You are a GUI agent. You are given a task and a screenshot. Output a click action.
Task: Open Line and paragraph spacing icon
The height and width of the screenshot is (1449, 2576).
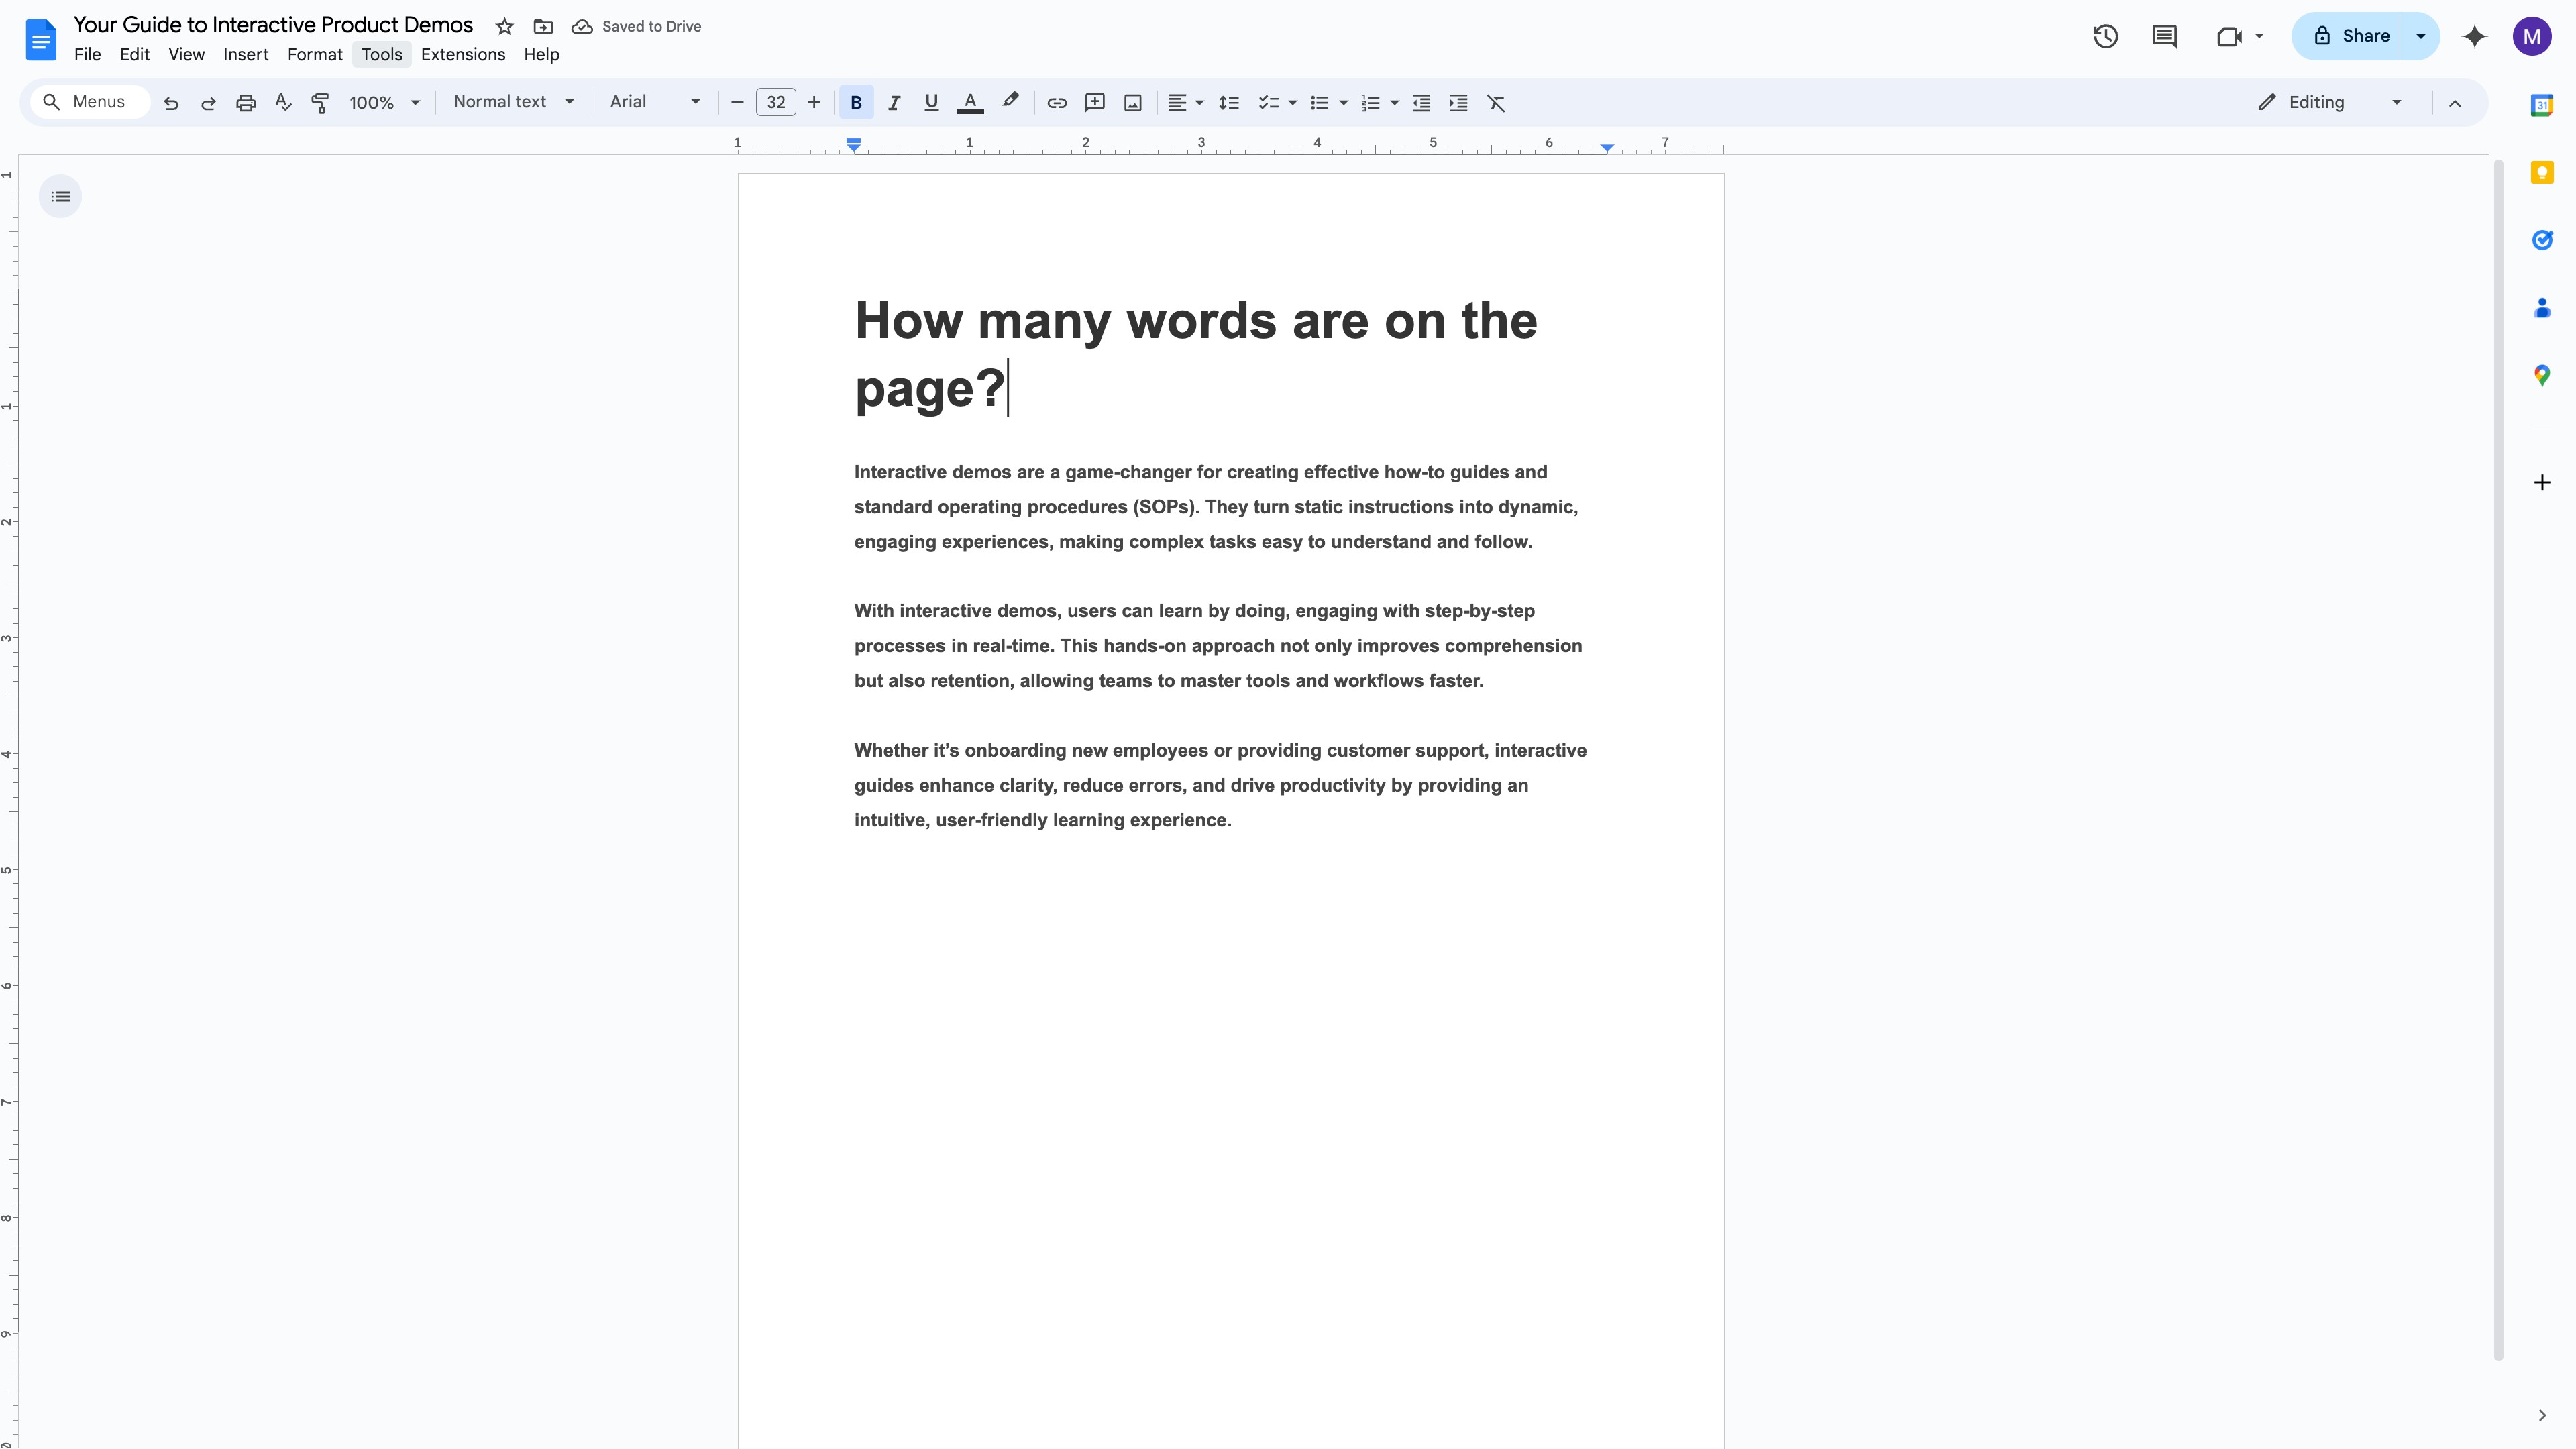(x=1229, y=103)
